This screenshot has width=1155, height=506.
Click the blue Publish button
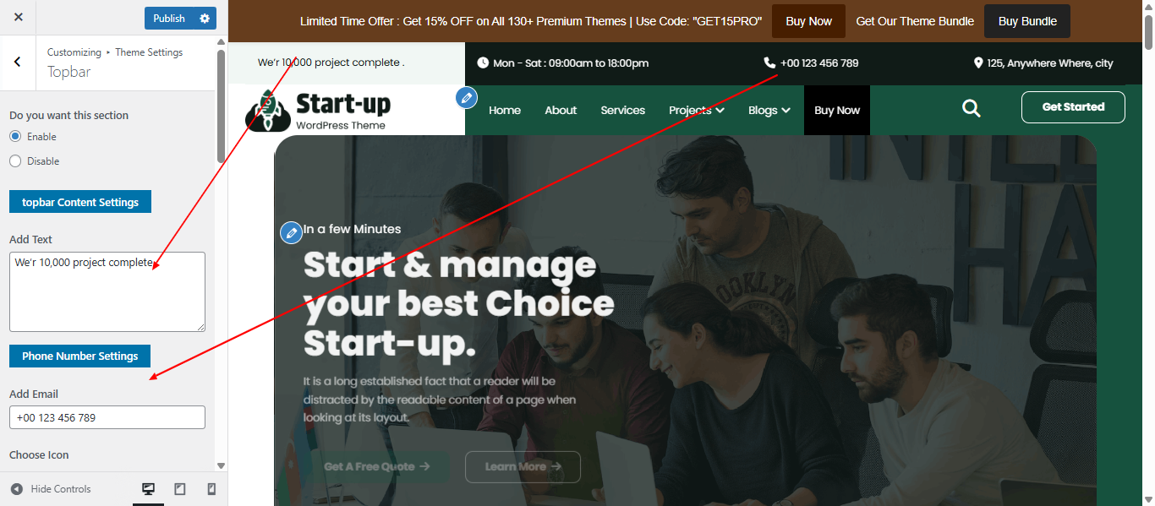coord(169,19)
